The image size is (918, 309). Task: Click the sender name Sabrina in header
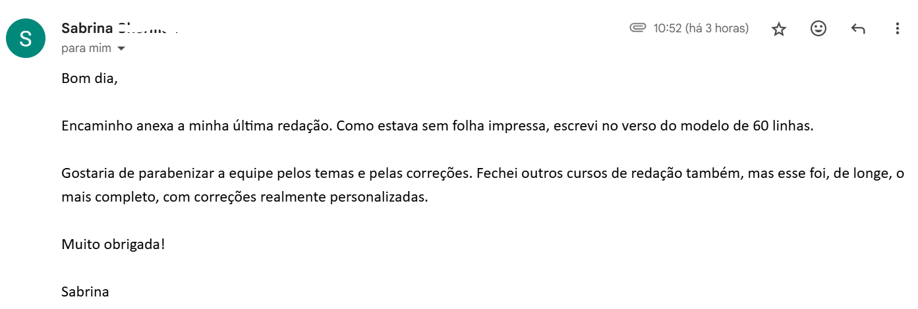[x=87, y=28]
